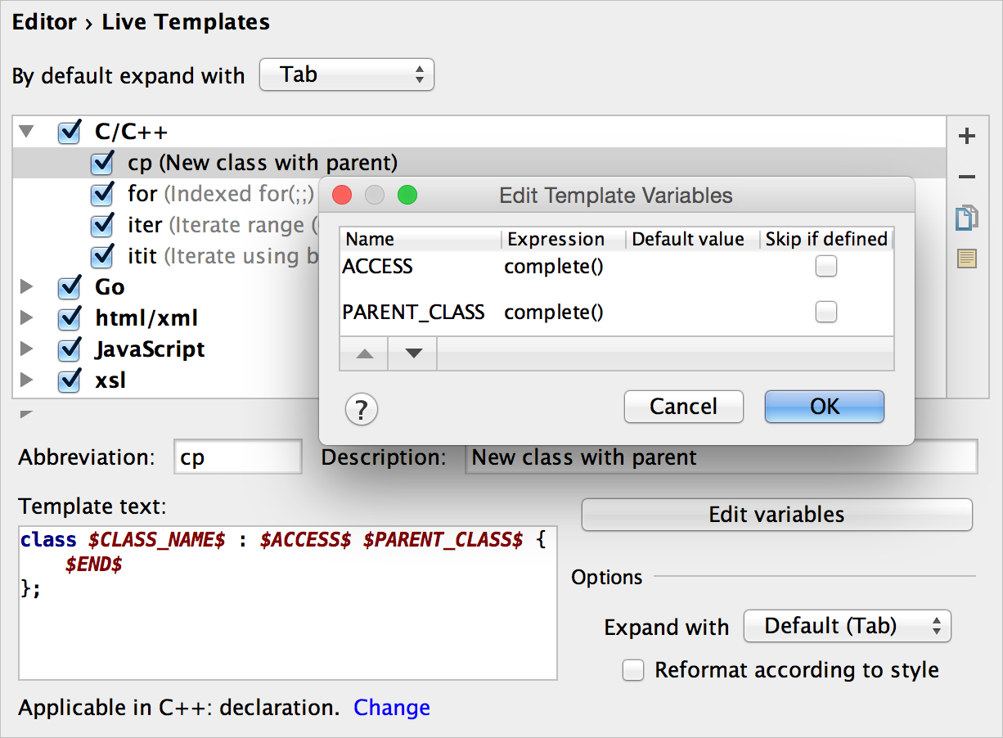Open help with question mark button
Image resolution: width=1003 pixels, height=738 pixels.
pos(362,408)
